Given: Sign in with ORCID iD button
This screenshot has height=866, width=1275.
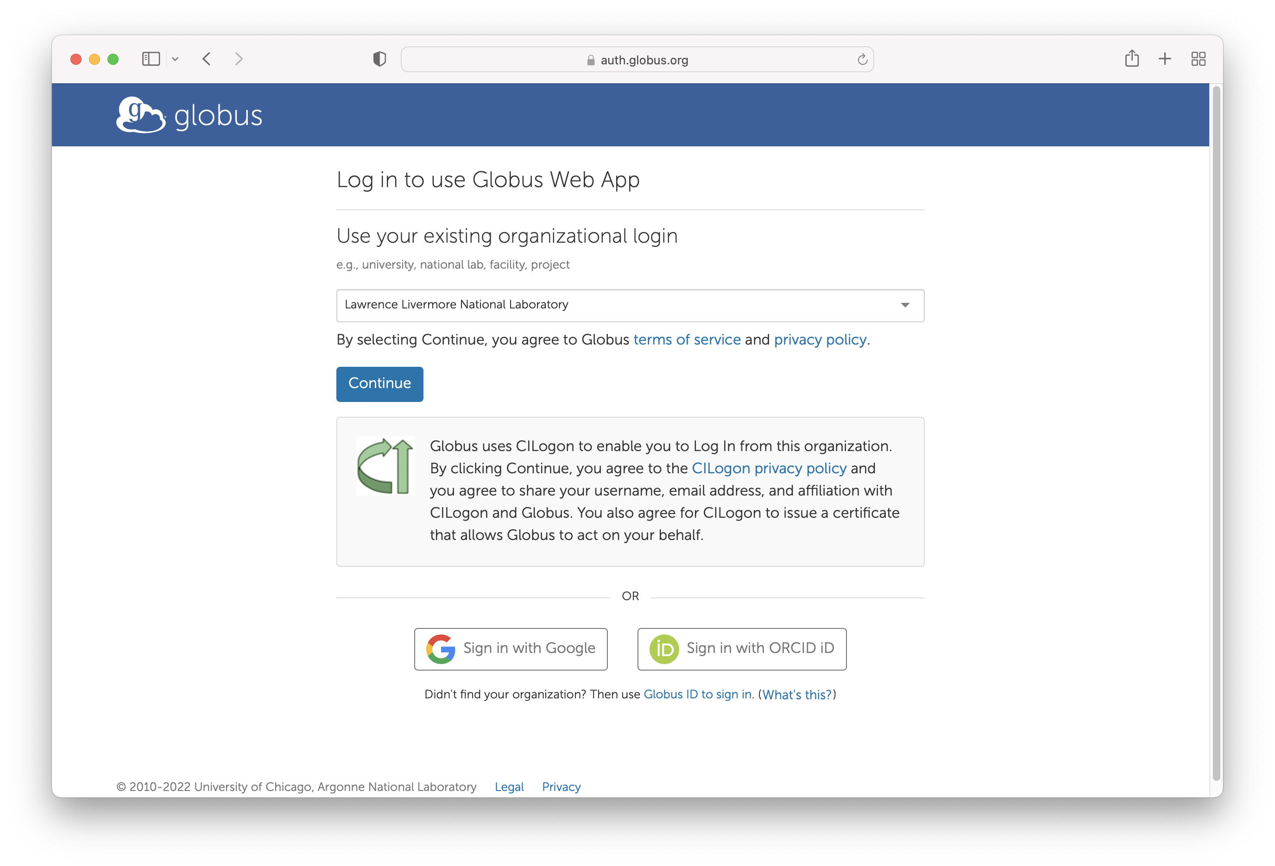Looking at the screenshot, I should tap(741, 649).
